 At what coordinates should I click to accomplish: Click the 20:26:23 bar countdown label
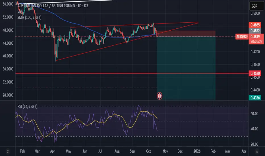click(x=256, y=41)
